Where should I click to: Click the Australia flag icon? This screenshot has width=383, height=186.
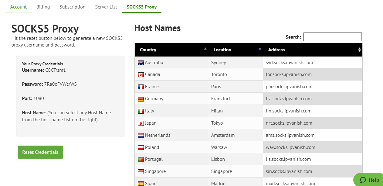(x=141, y=63)
